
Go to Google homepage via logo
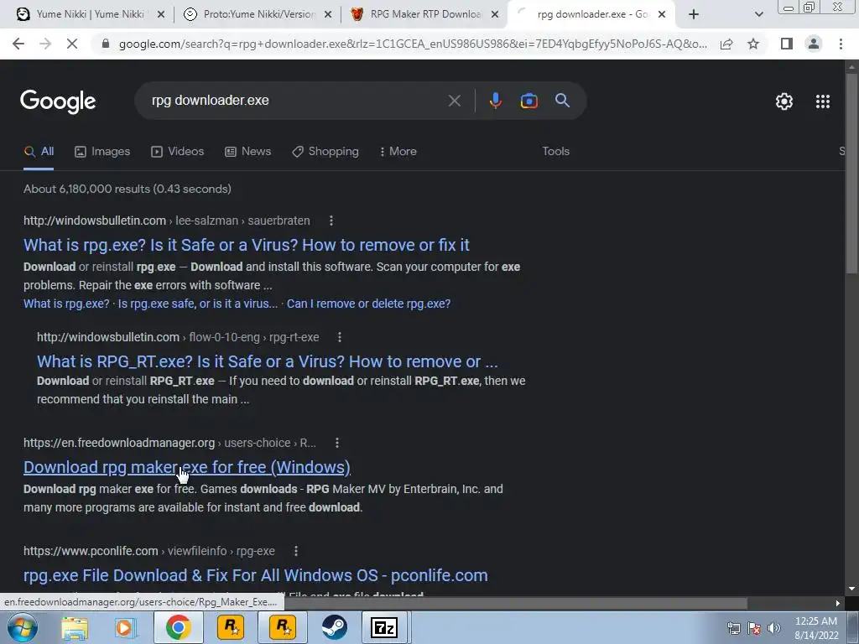pos(58,101)
